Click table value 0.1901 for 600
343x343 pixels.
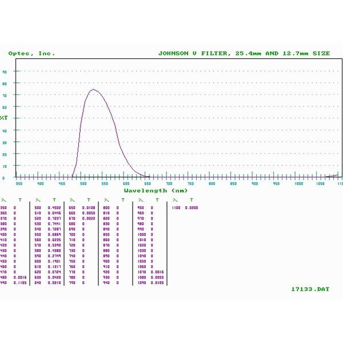pos(54,261)
